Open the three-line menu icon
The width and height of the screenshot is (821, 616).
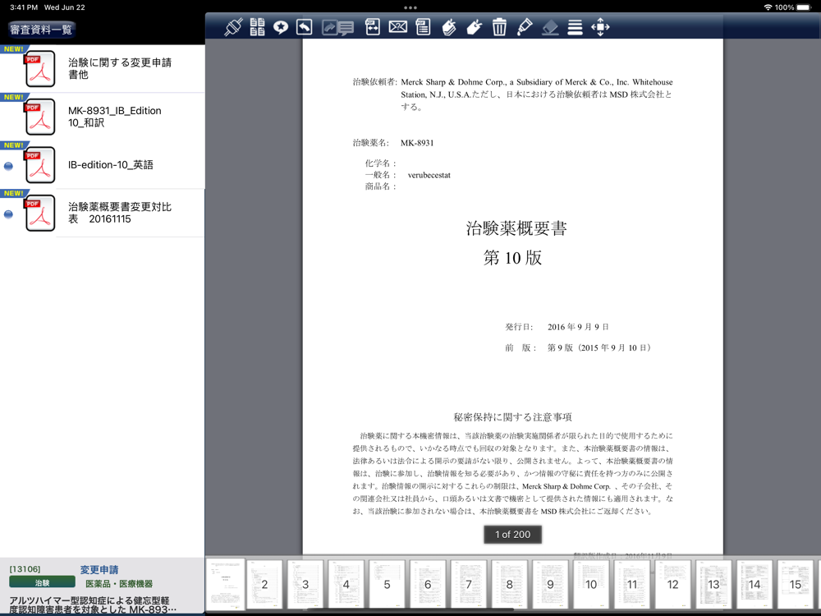coord(575,27)
